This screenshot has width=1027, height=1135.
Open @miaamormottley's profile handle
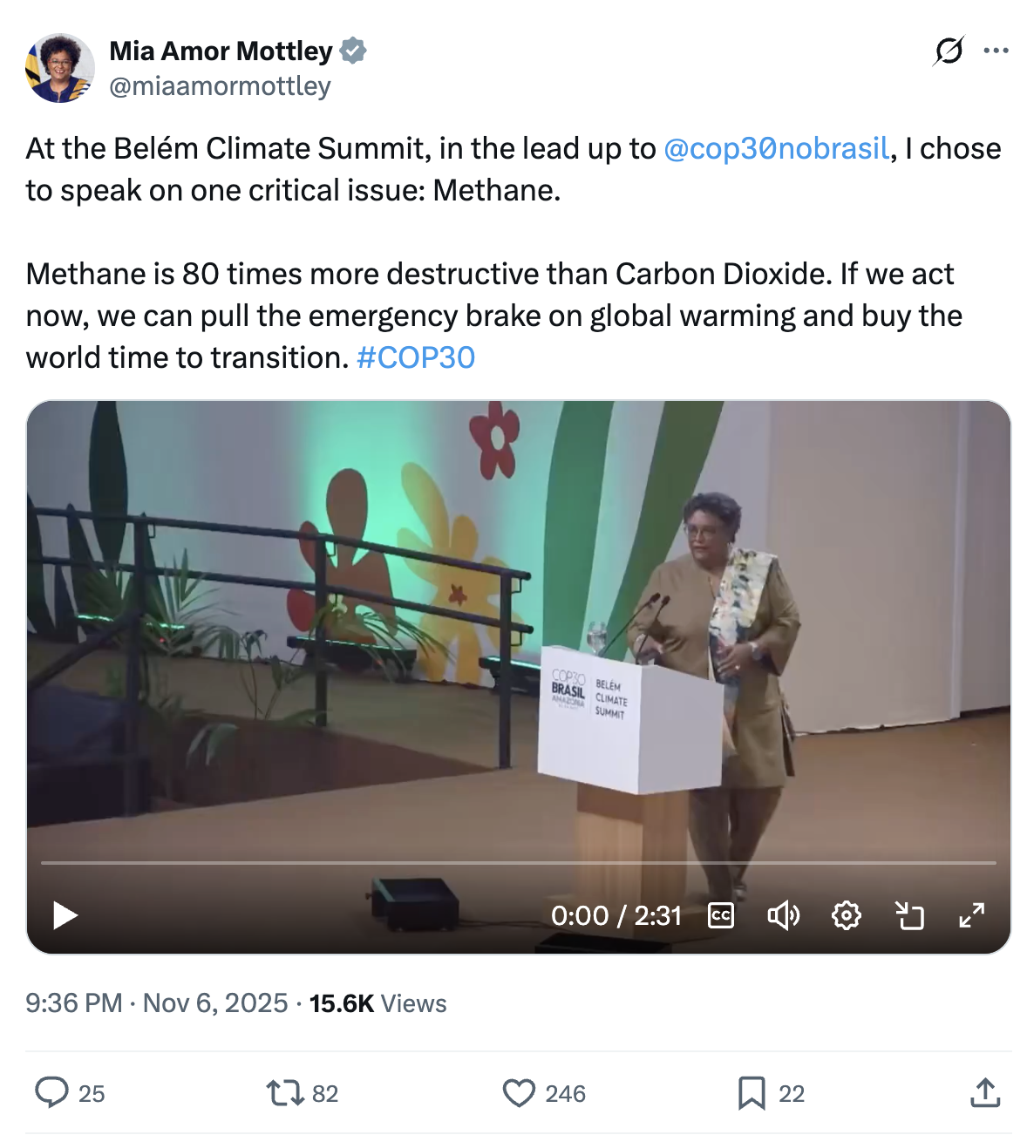coord(219,85)
